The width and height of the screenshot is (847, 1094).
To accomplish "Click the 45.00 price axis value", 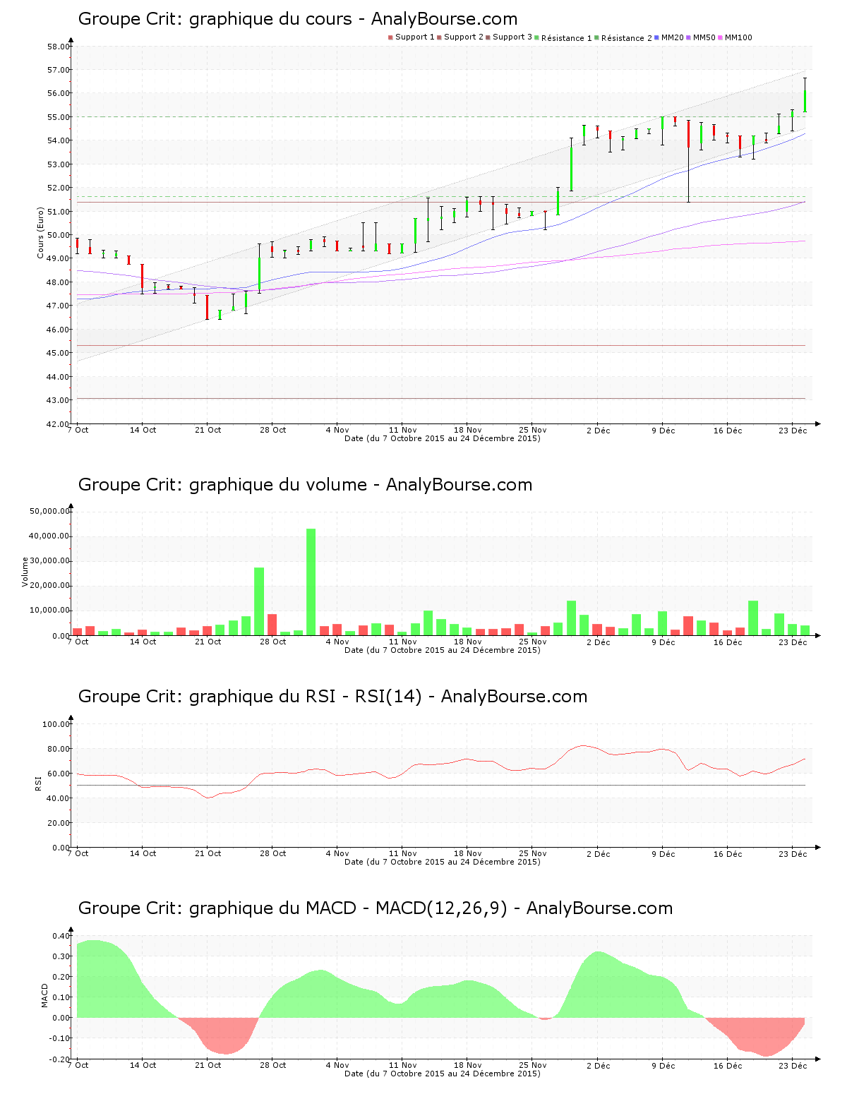I will [59, 353].
